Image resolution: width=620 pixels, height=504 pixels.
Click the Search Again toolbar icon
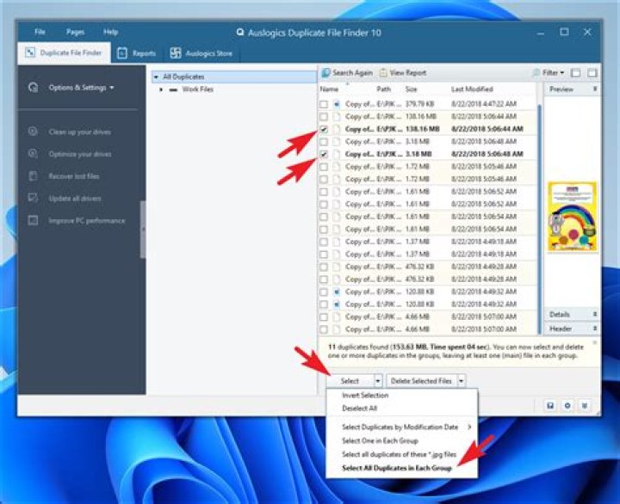click(326, 73)
